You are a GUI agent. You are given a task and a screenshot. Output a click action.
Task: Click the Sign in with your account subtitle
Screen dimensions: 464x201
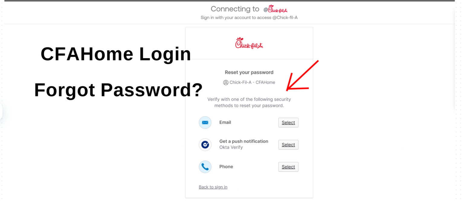click(x=249, y=18)
